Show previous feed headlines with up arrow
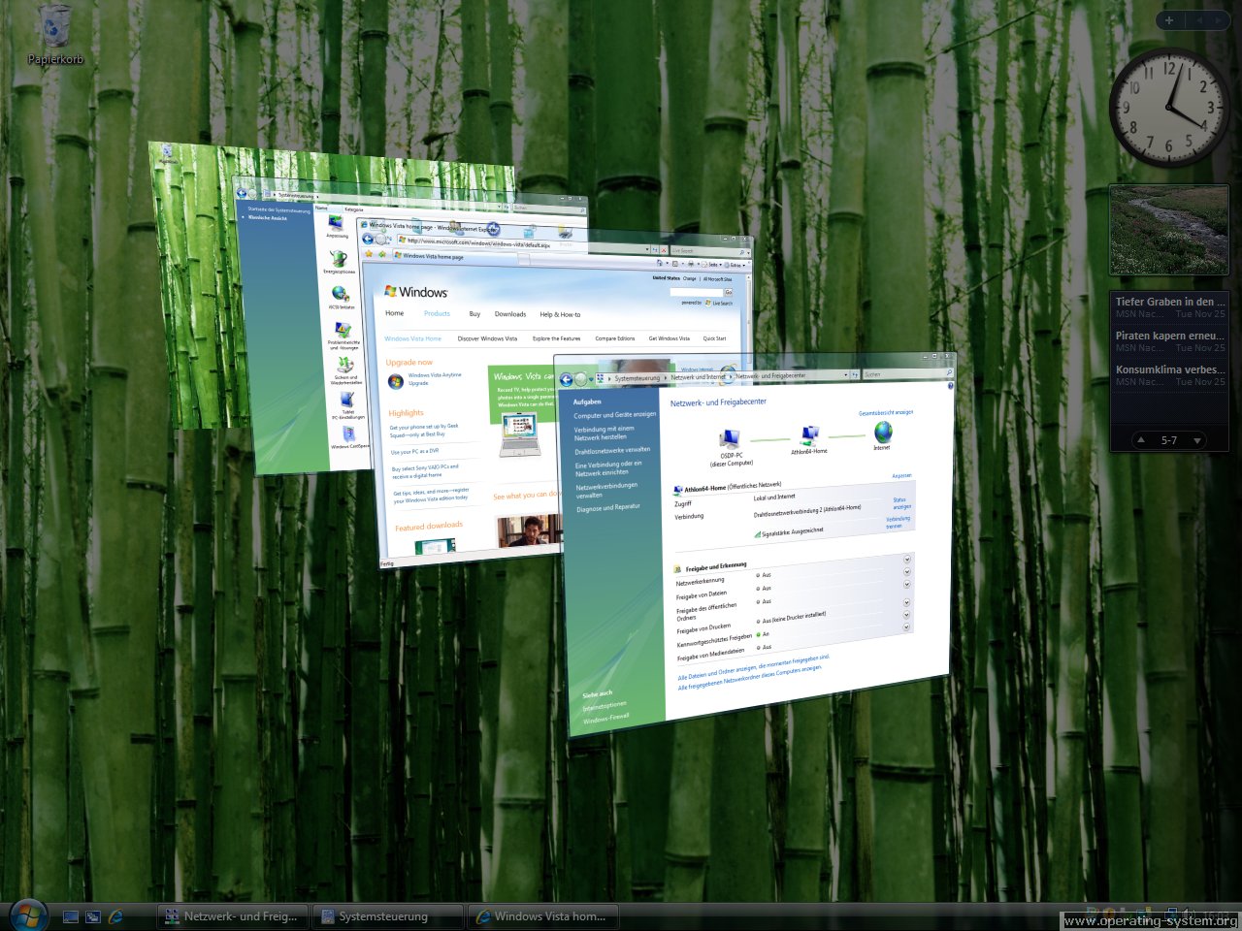This screenshot has height=931, width=1242. click(1141, 440)
